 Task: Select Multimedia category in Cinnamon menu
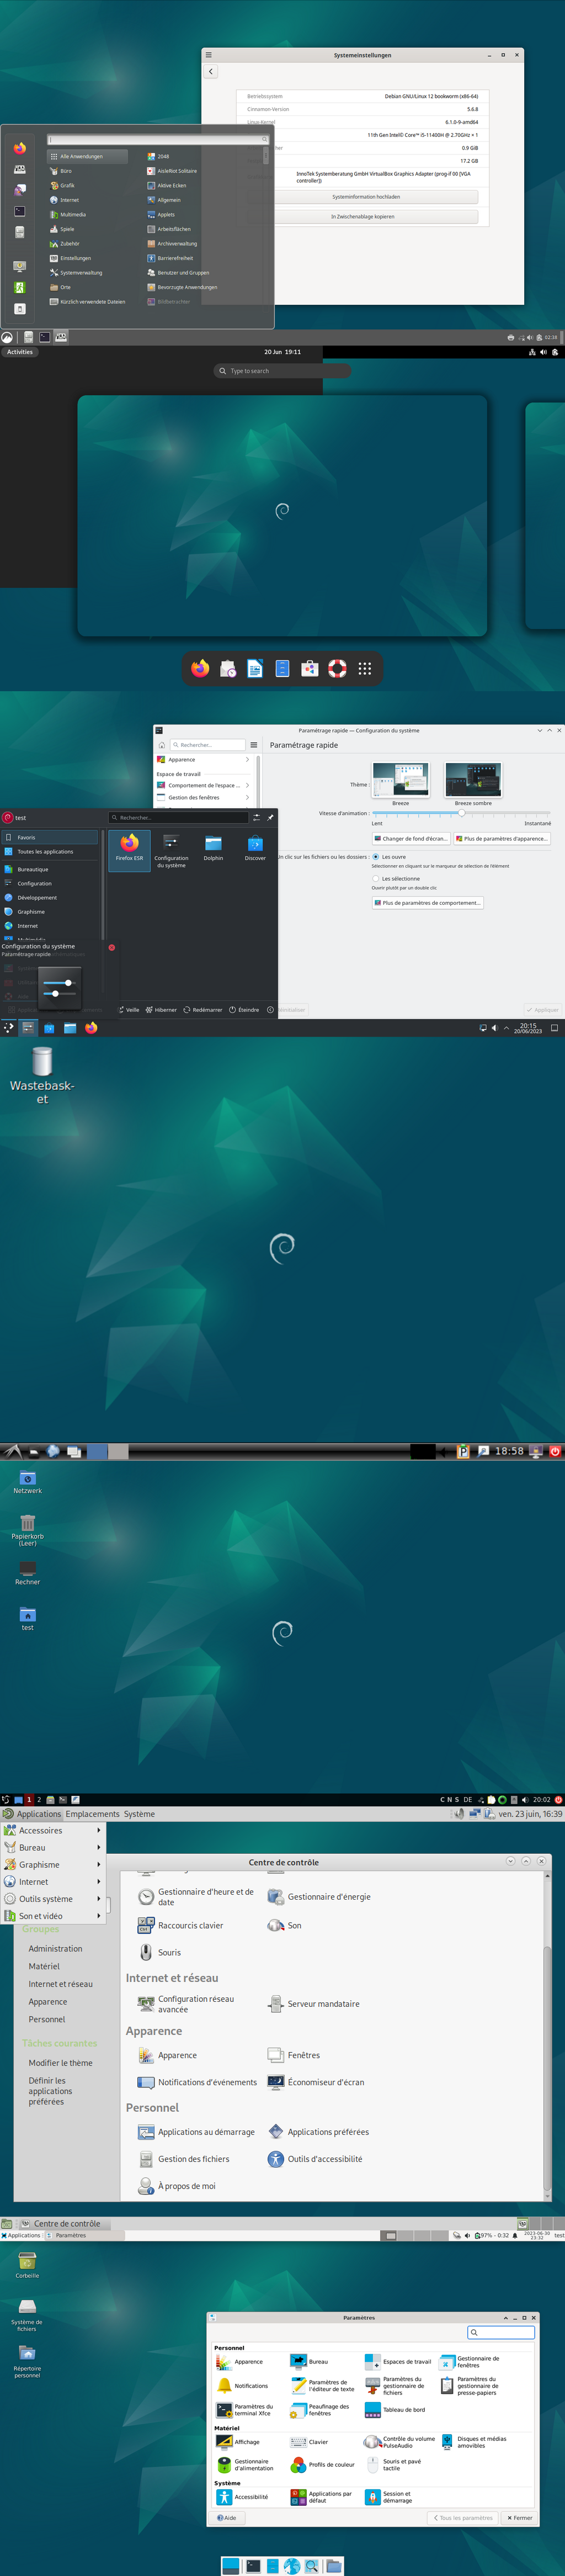pyautogui.click(x=87, y=214)
